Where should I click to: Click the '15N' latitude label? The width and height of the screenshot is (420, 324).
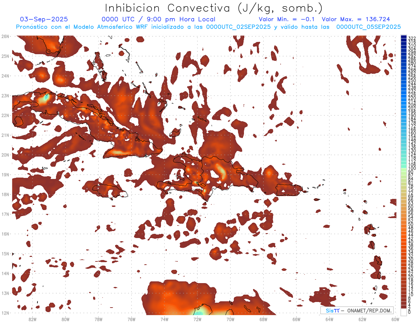[5, 254]
